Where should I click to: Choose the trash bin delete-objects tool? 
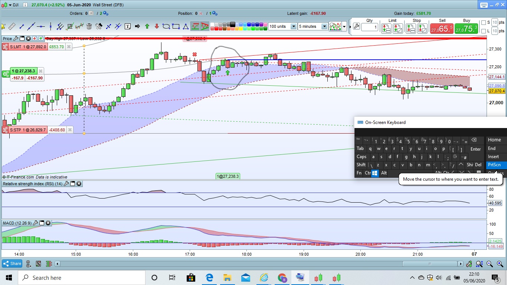pos(89,26)
